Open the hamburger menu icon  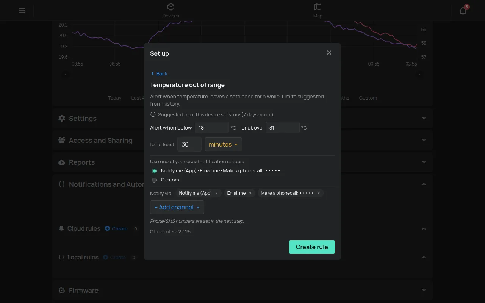click(22, 11)
